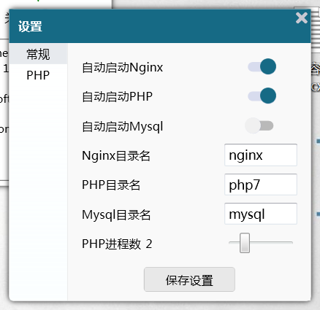Select the Mysql目录名 field showing mysql

[x=261, y=214]
